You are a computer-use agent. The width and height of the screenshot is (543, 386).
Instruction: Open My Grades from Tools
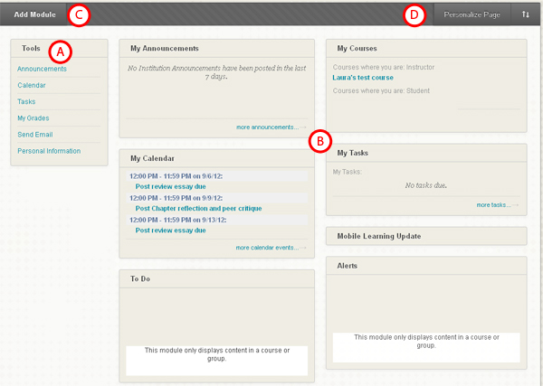[x=33, y=118]
